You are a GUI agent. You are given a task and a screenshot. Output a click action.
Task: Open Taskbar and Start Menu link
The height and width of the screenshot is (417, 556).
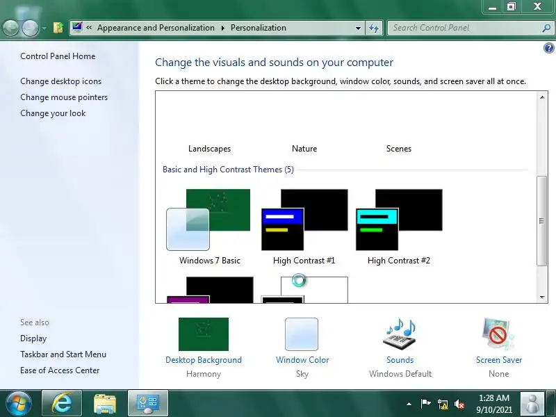[63, 354]
